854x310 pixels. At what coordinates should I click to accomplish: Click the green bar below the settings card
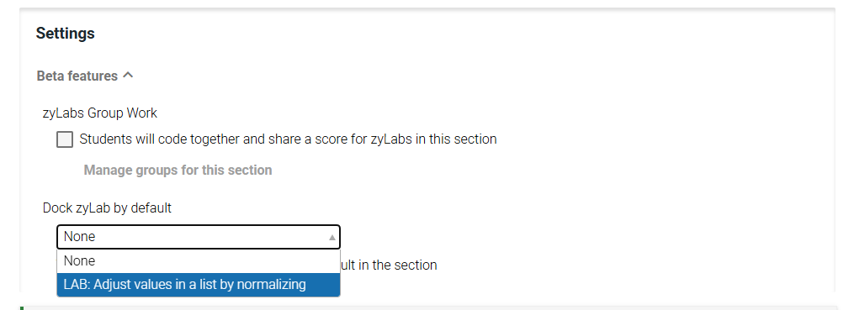pos(22,308)
